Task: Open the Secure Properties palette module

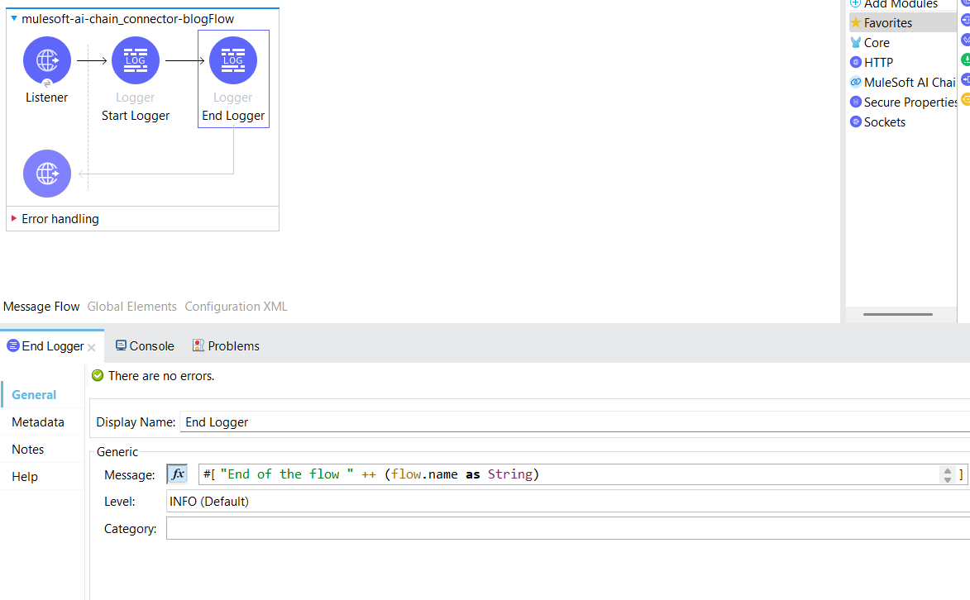Action: [x=902, y=102]
